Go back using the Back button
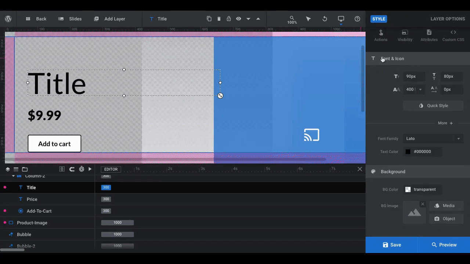 click(36, 19)
